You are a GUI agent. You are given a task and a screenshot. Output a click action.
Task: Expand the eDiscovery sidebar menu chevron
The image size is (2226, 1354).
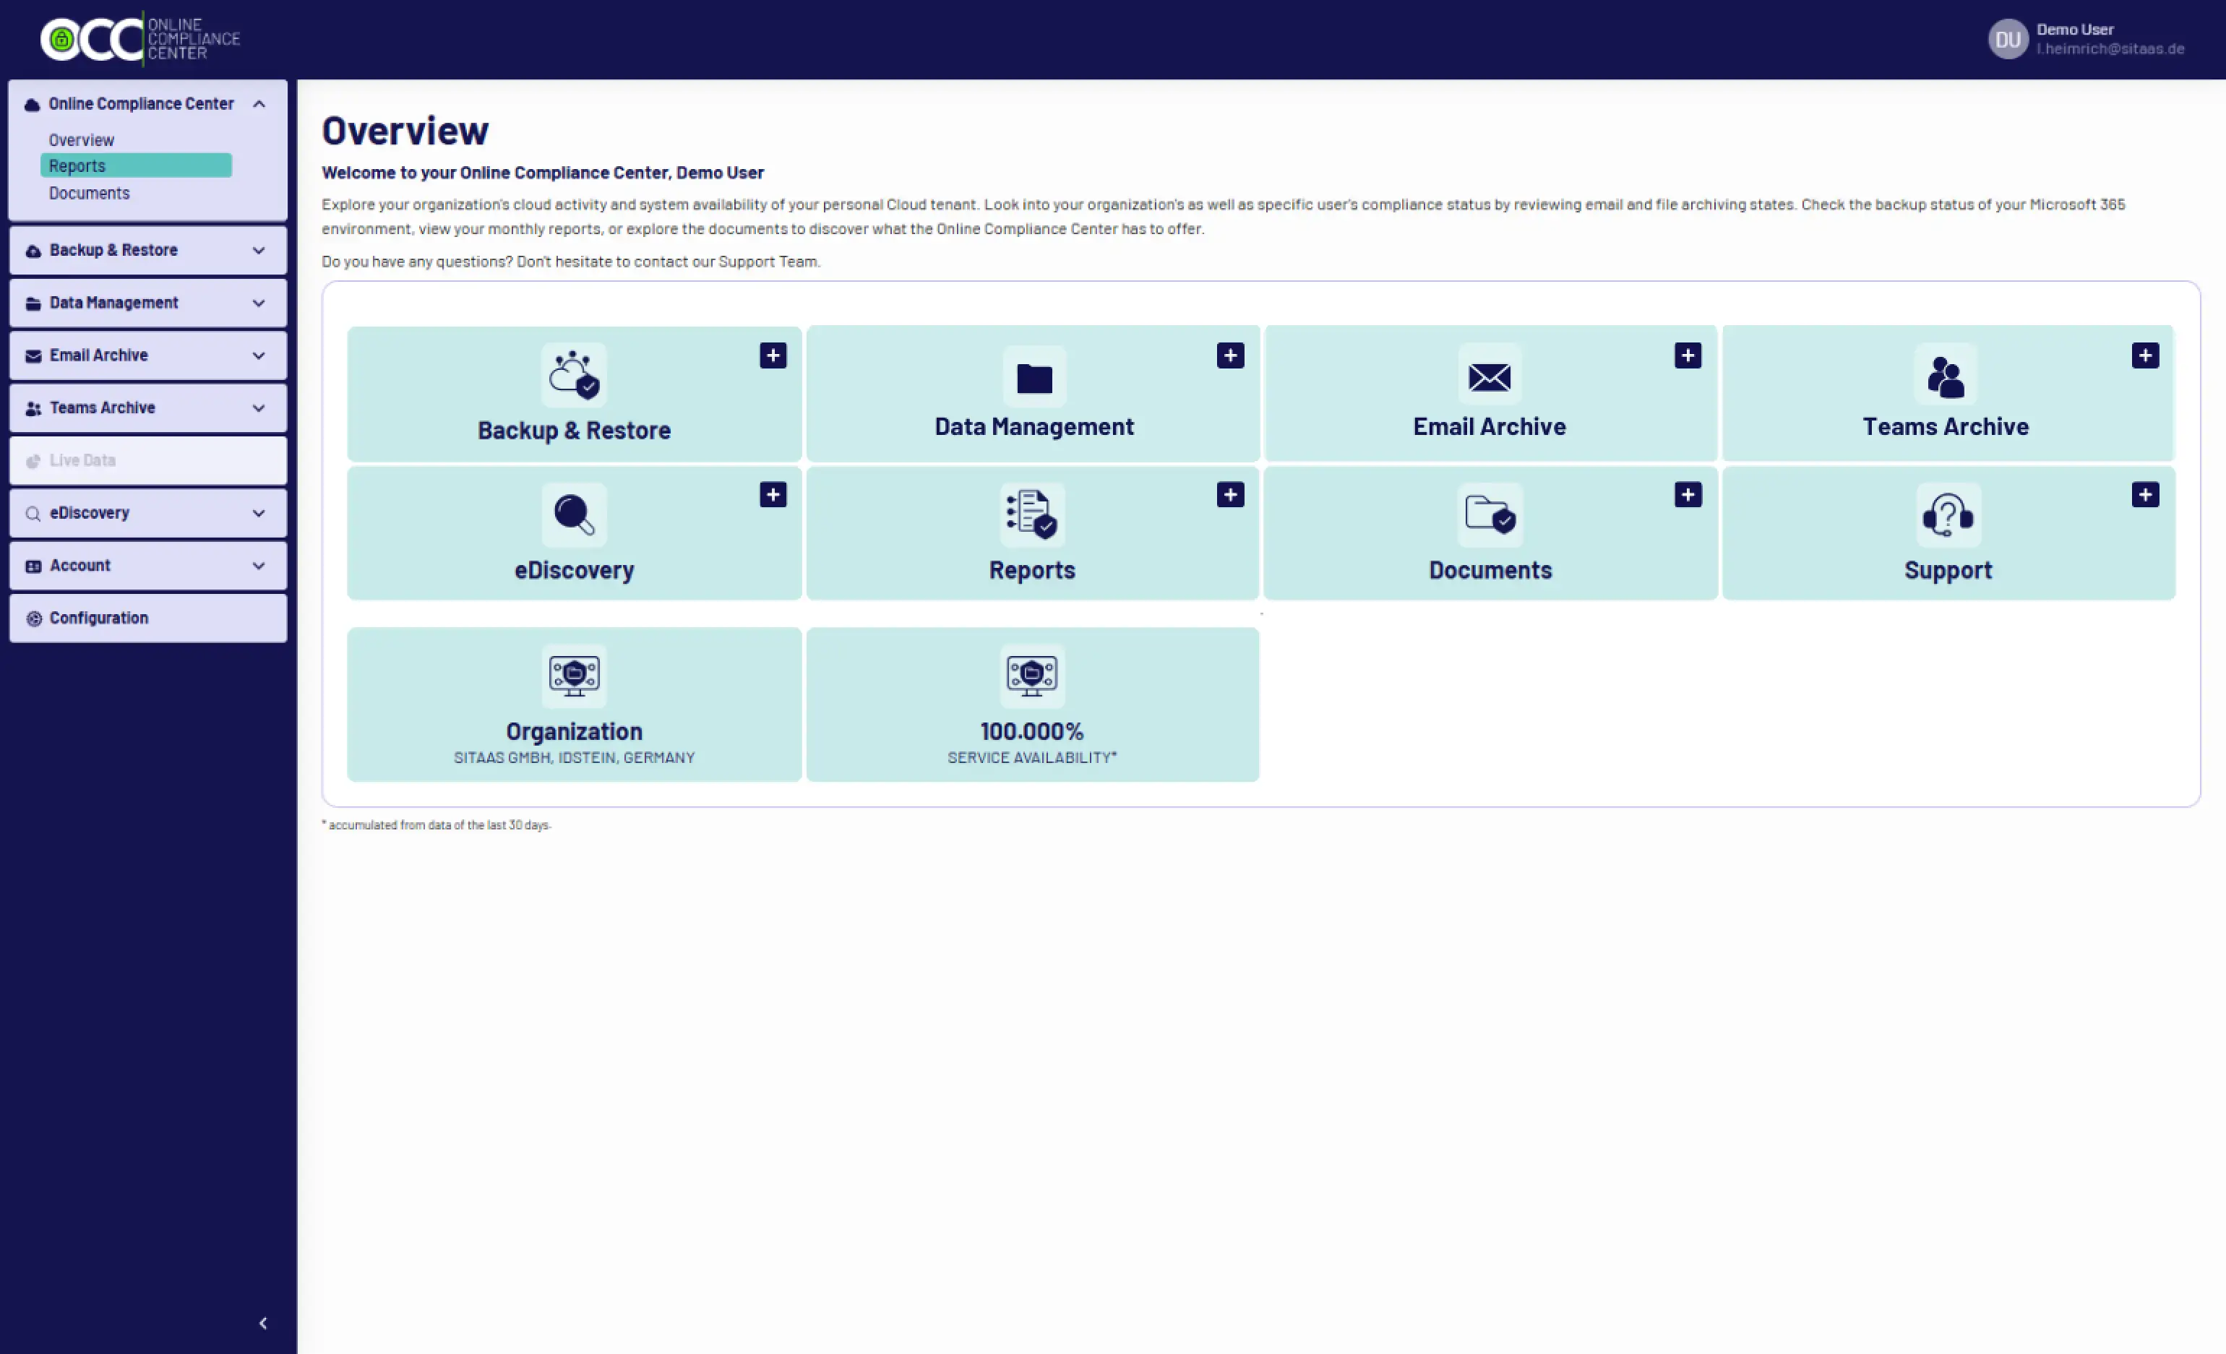[259, 513]
